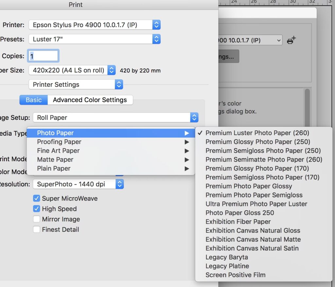Uncheck the High Speed checkbox
This screenshot has height=287, width=335.
tap(37, 209)
